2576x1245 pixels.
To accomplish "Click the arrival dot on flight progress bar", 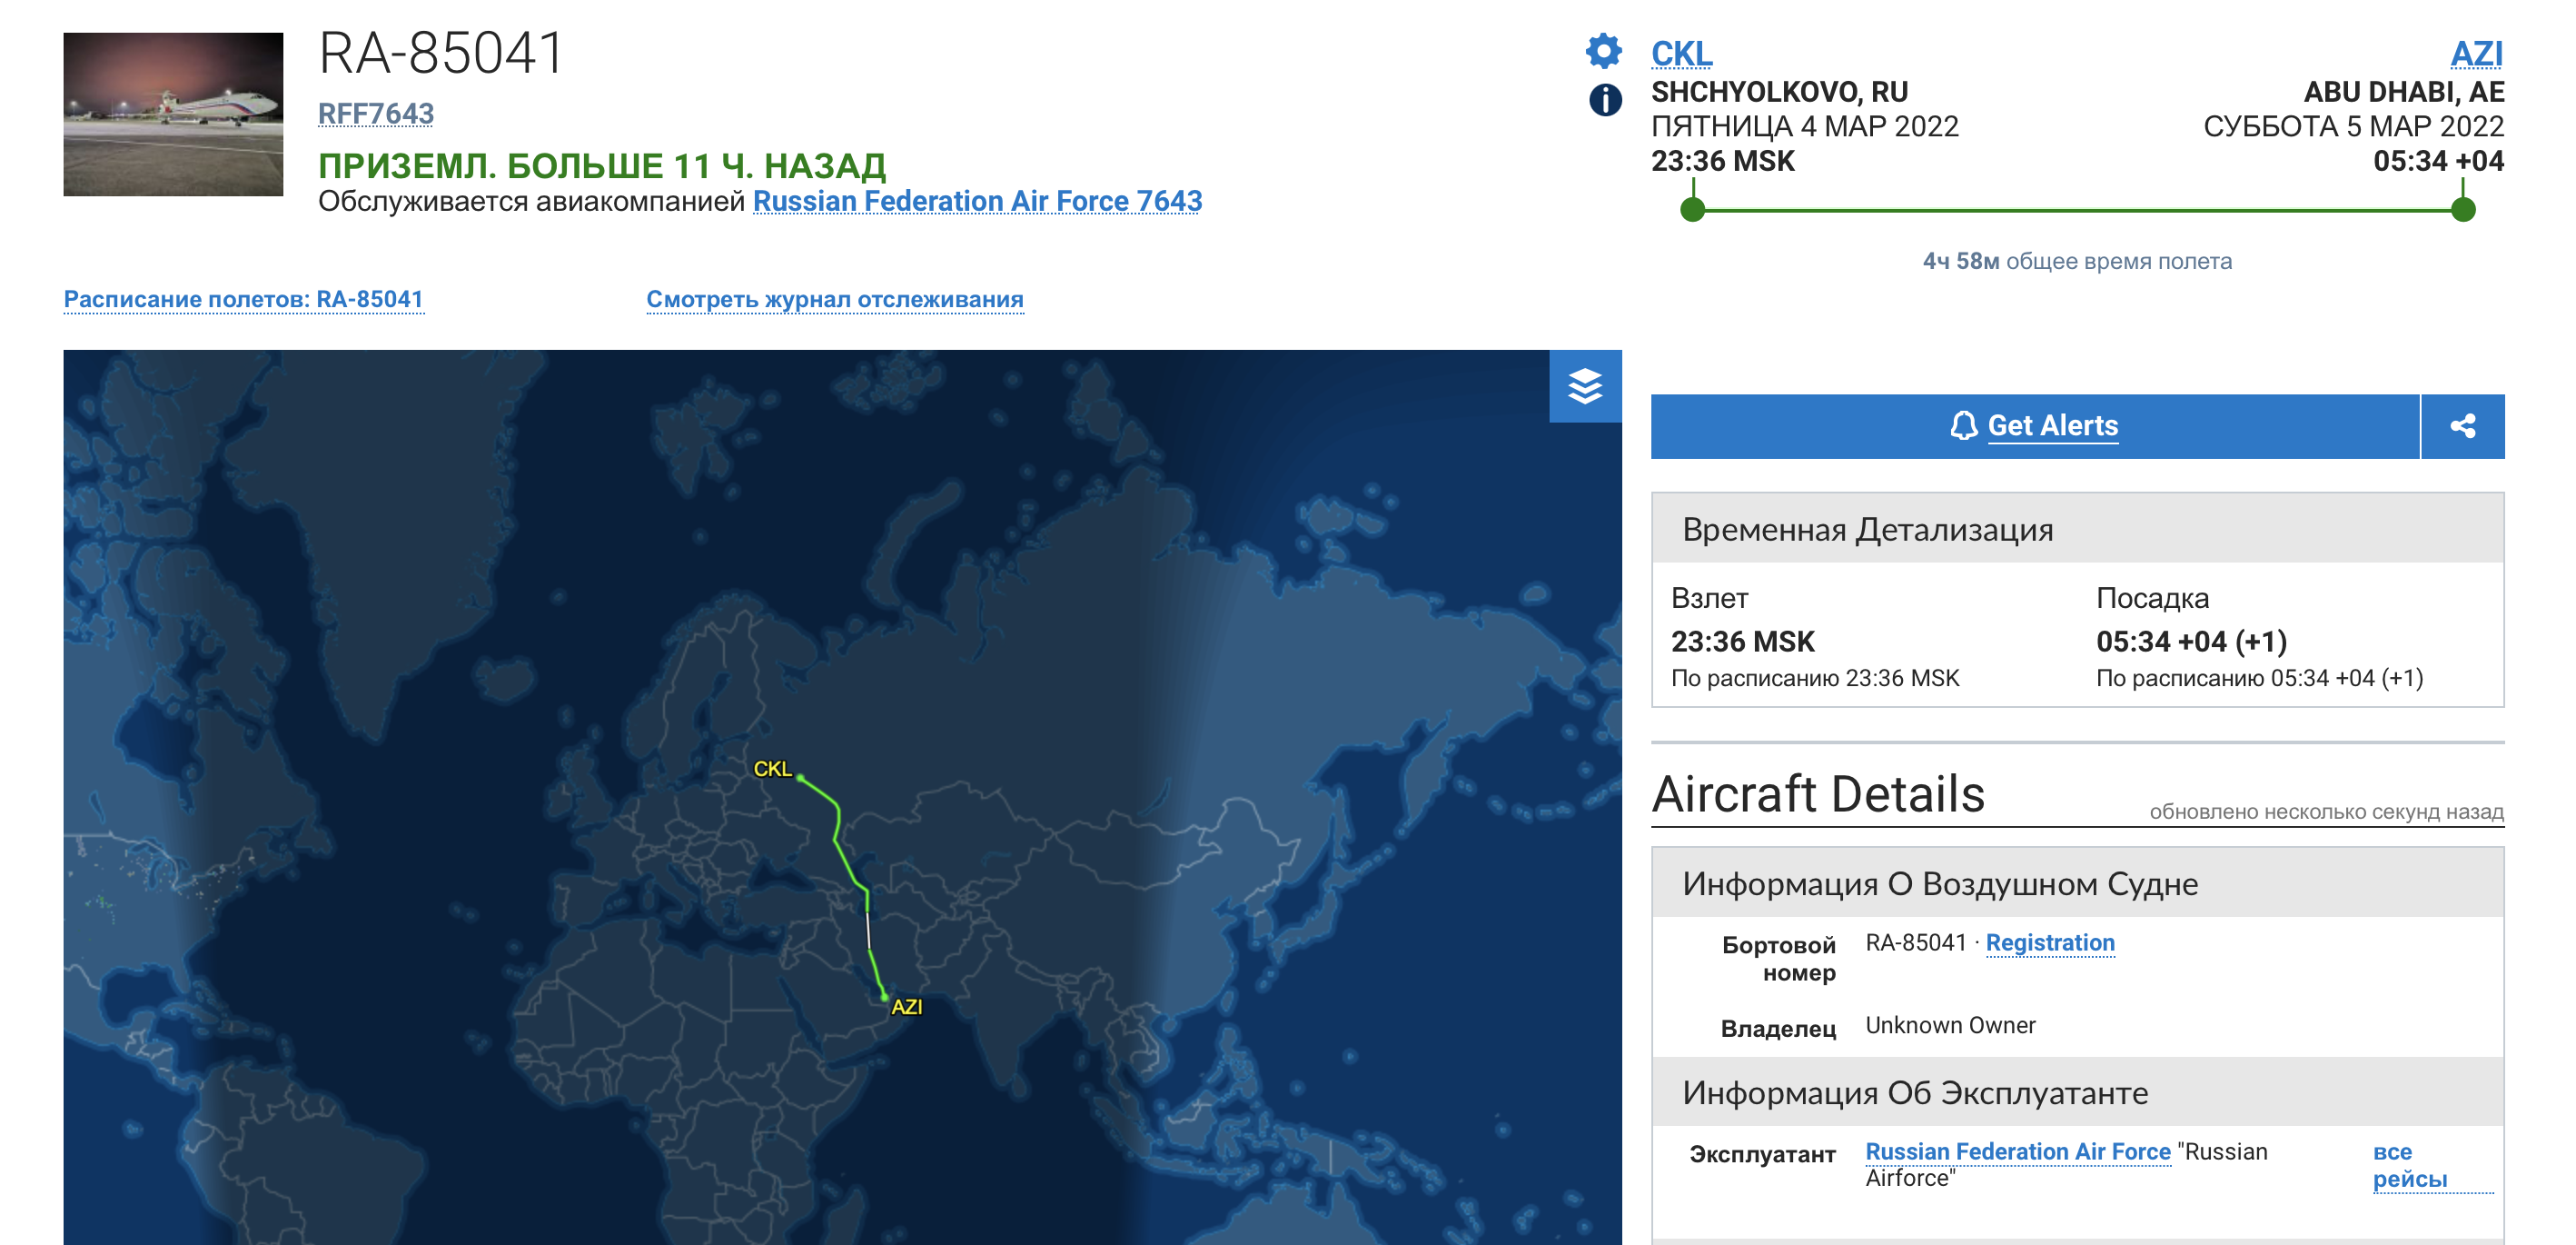I will [x=2463, y=210].
